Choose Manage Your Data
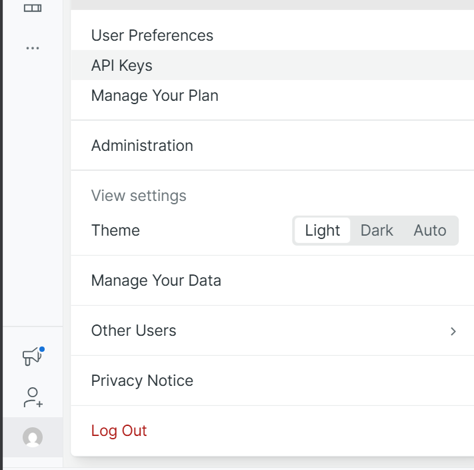The image size is (474, 470). 156,280
